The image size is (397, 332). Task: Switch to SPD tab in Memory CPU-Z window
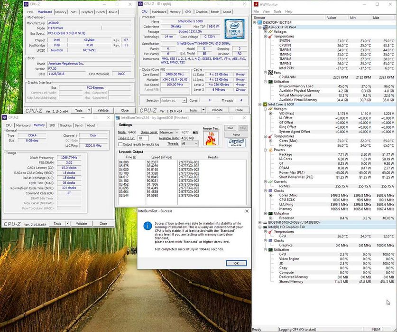[x=52, y=125]
